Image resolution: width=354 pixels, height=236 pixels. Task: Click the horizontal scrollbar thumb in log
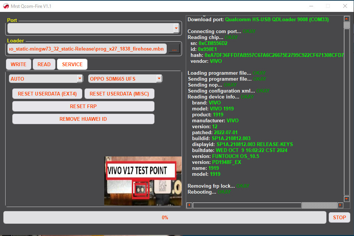[x=247, y=205]
